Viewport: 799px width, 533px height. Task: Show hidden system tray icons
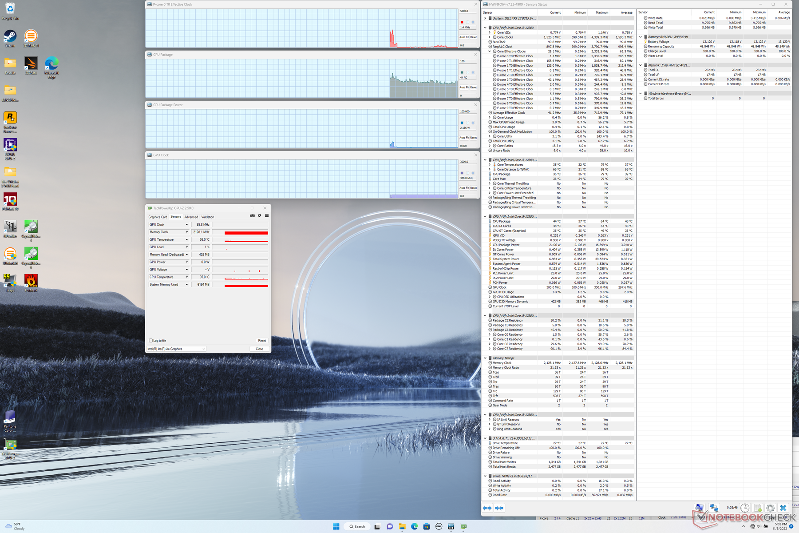[x=744, y=526]
